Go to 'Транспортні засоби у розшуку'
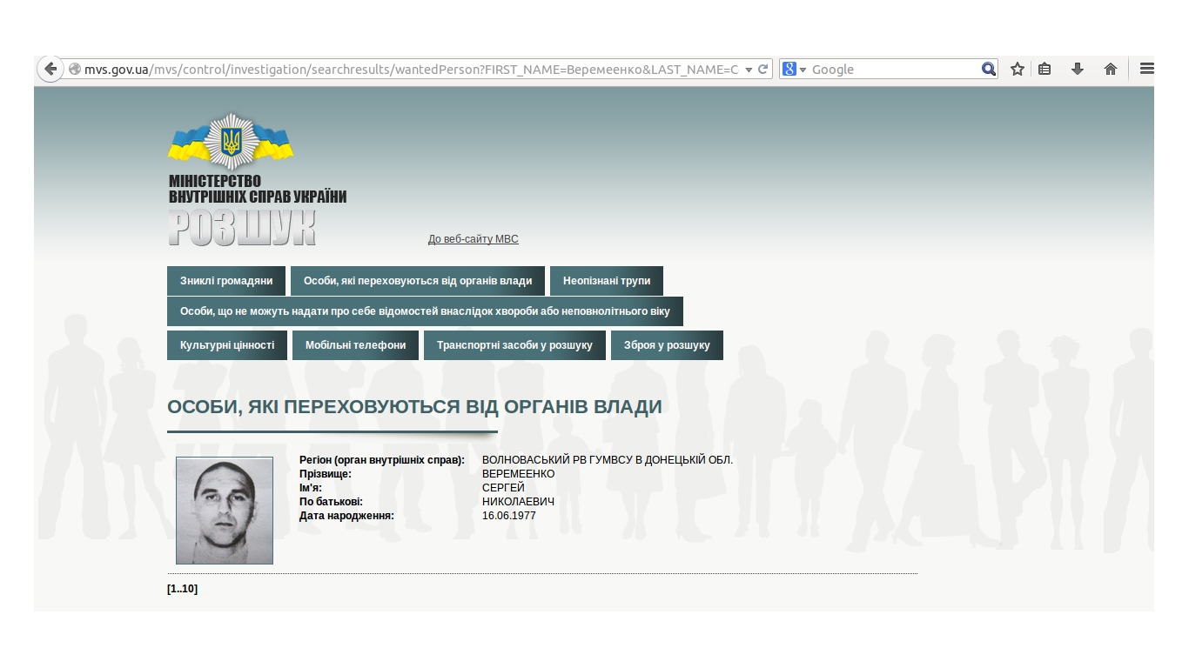1189x668 pixels. point(514,345)
